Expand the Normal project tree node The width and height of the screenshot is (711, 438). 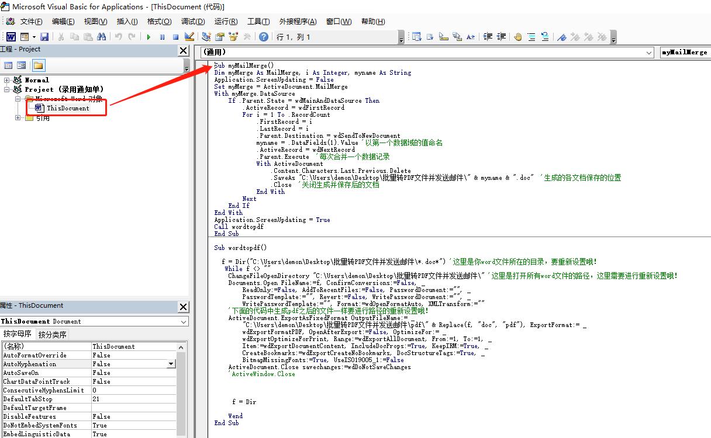click(7, 80)
